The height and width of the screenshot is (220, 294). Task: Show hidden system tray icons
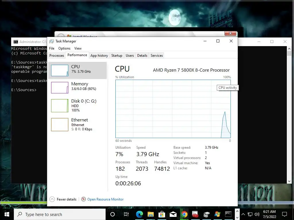tap(243, 214)
